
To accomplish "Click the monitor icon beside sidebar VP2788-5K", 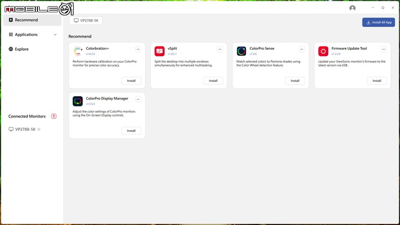I will pyautogui.click(x=11, y=129).
